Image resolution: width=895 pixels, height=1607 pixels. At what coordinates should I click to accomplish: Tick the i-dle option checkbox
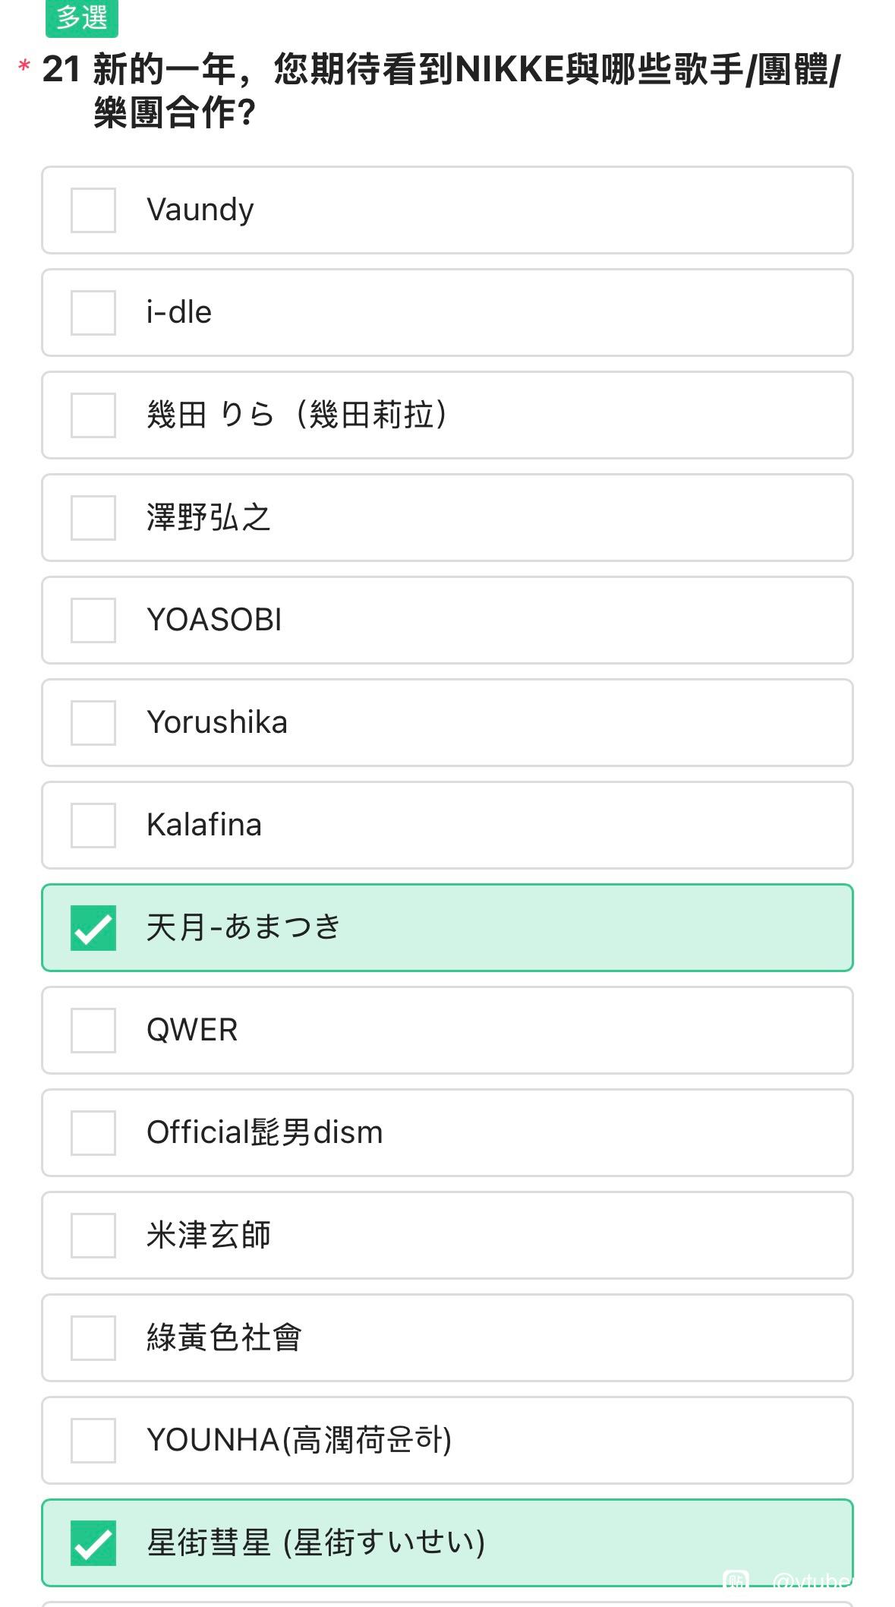point(93,313)
